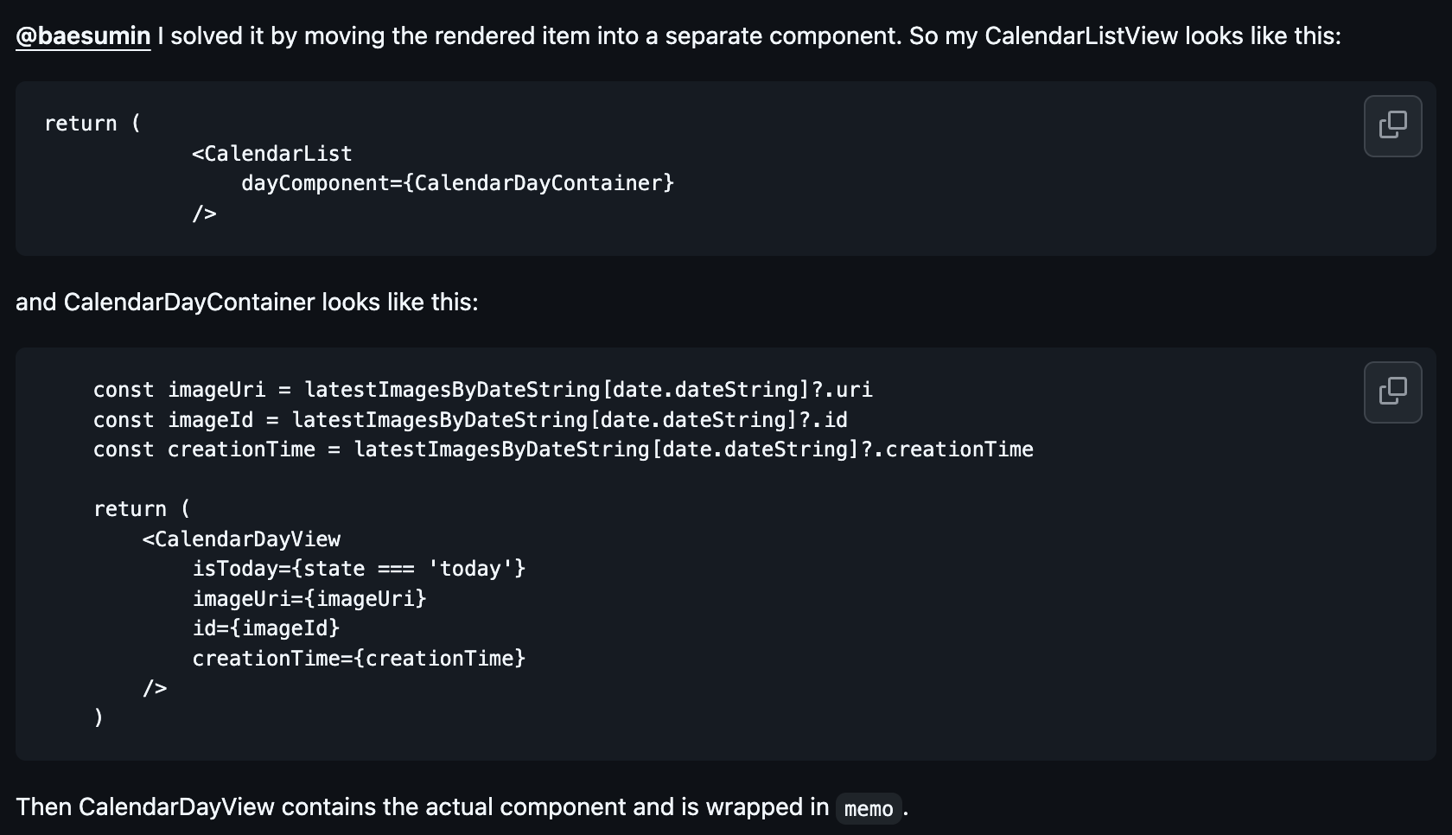Click the word CalendarListView in the comment
This screenshot has width=1452, height=835.
coord(1081,36)
